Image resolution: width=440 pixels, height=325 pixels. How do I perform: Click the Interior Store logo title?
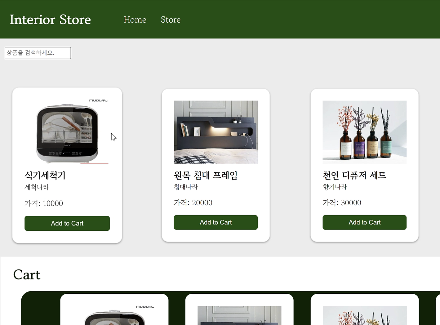click(x=50, y=20)
